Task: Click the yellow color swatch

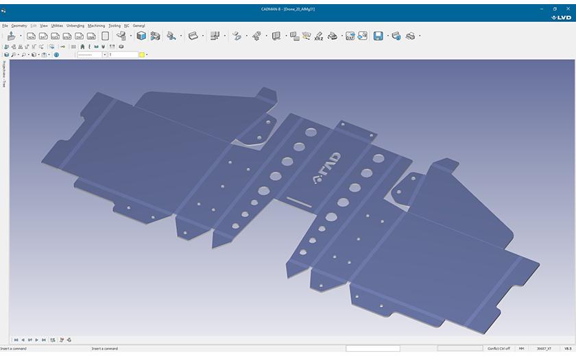Action: pyautogui.click(x=142, y=55)
